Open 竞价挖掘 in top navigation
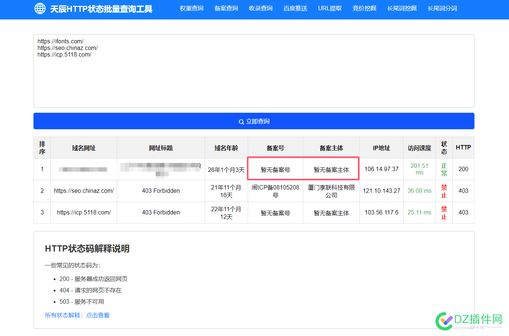509x336 pixels. point(364,8)
